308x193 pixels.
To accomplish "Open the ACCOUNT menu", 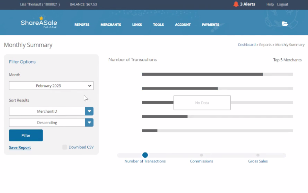I will [x=183, y=25].
